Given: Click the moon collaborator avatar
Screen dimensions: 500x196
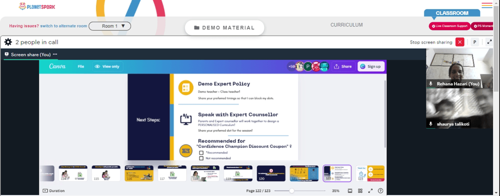Looking at the screenshot, I should pos(299,66).
